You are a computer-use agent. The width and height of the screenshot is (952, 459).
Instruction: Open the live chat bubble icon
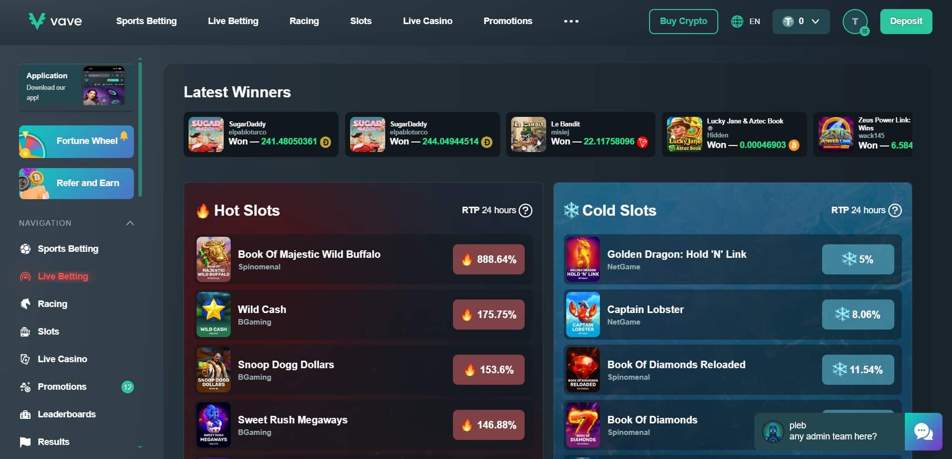point(923,431)
